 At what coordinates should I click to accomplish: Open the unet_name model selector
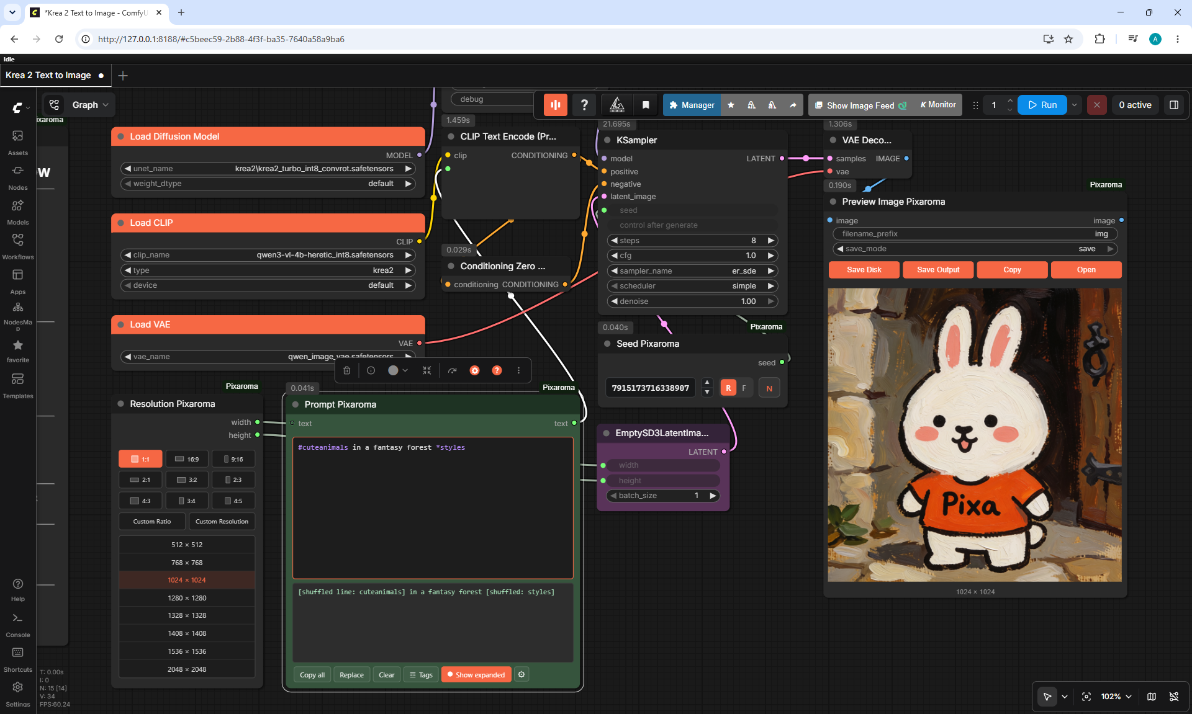click(268, 168)
